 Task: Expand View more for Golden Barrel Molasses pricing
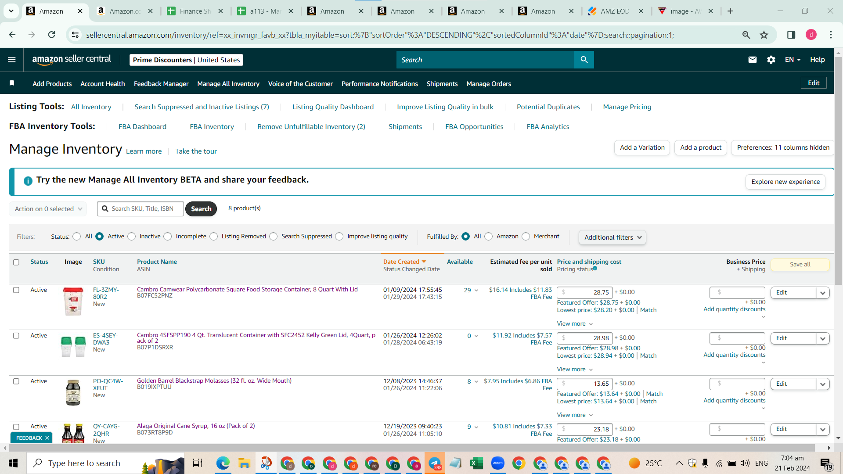575,415
